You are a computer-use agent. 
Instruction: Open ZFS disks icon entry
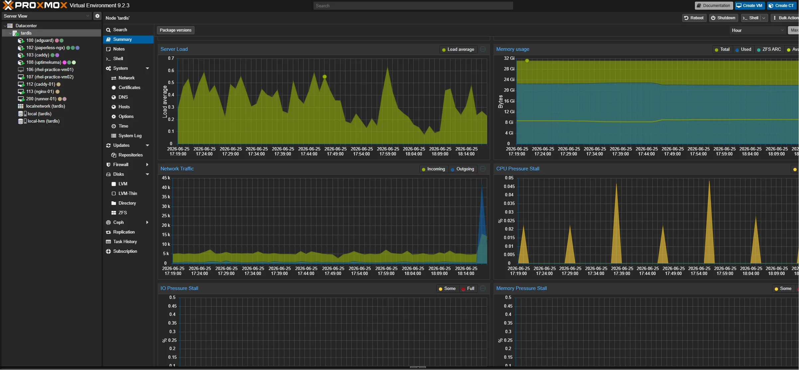click(x=114, y=213)
